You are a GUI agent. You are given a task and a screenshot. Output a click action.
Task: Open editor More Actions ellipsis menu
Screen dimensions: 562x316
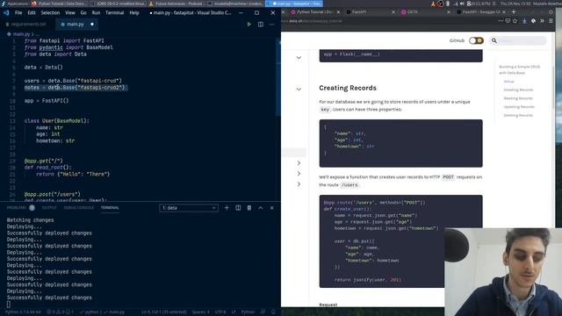tap(271, 25)
